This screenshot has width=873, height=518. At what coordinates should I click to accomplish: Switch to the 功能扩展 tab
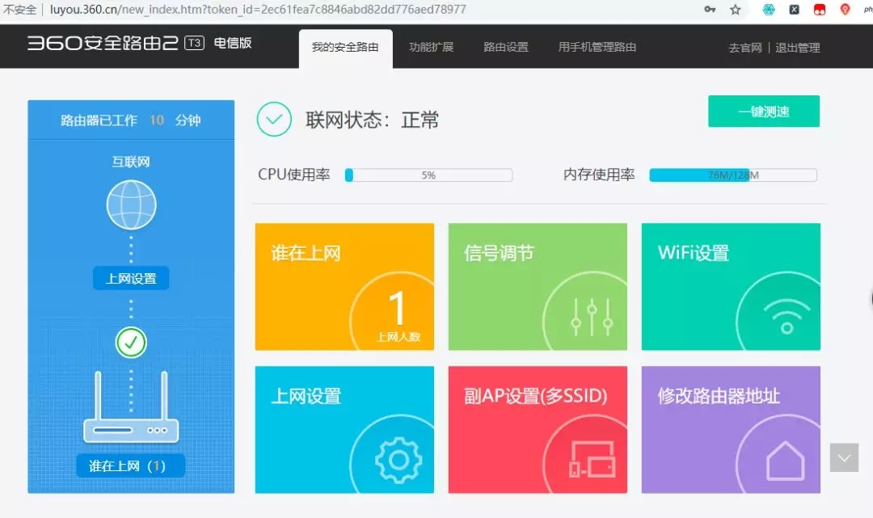[x=432, y=47]
